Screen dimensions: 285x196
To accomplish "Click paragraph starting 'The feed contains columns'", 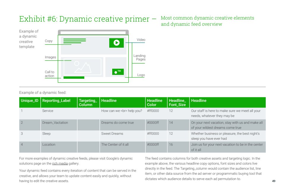I will (203, 169).
